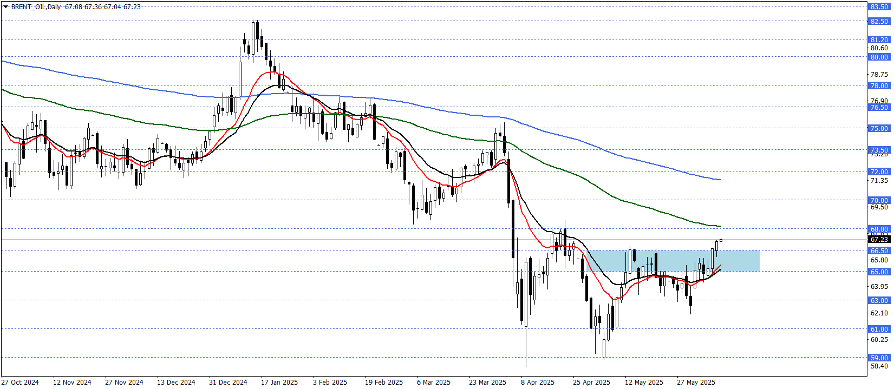Click the 62.10 price scale value
Image resolution: width=894 pixels, height=389 pixels.
(879, 313)
